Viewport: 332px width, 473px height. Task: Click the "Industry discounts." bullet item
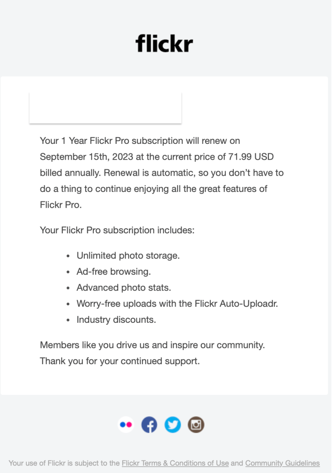[x=116, y=320]
